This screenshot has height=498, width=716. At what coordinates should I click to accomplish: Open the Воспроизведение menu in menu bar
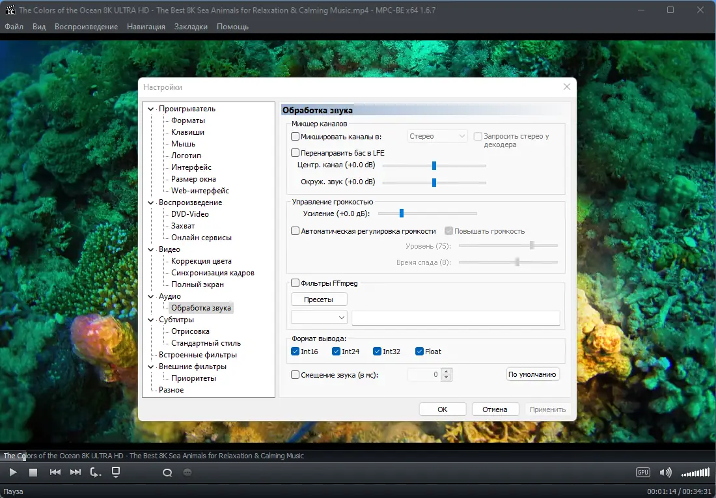pos(87,27)
